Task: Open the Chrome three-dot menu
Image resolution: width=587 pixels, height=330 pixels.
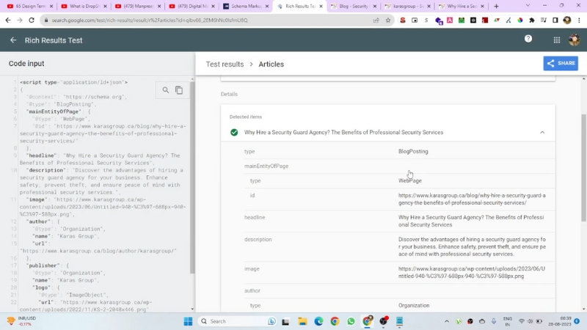Action: [579, 21]
